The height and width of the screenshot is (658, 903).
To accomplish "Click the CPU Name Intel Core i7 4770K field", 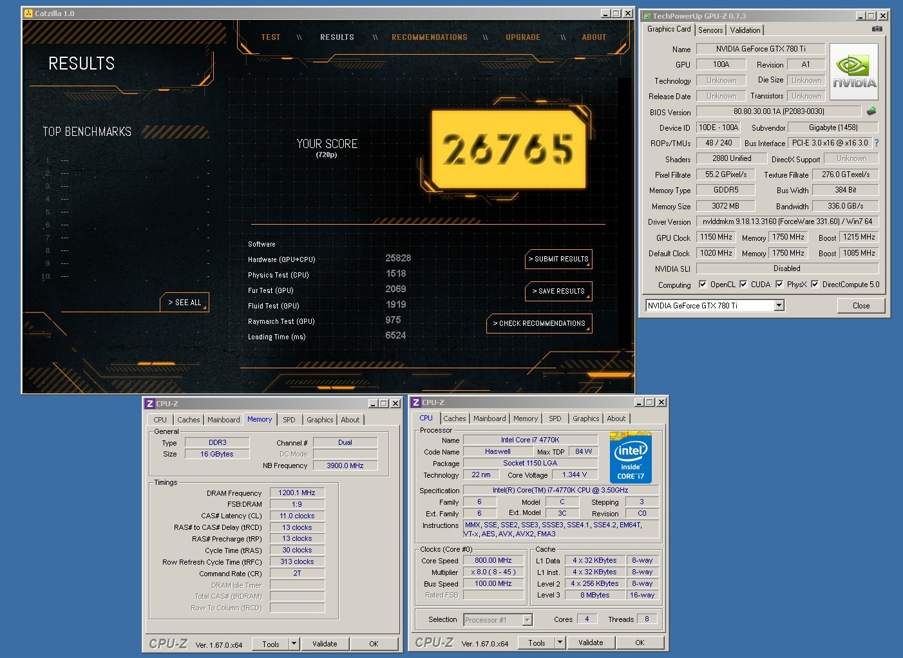I will (x=530, y=440).
